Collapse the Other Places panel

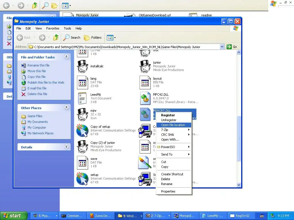pos(67,107)
